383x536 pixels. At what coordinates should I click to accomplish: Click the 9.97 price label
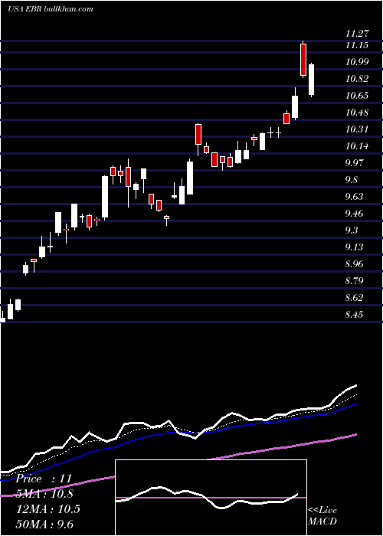(354, 163)
